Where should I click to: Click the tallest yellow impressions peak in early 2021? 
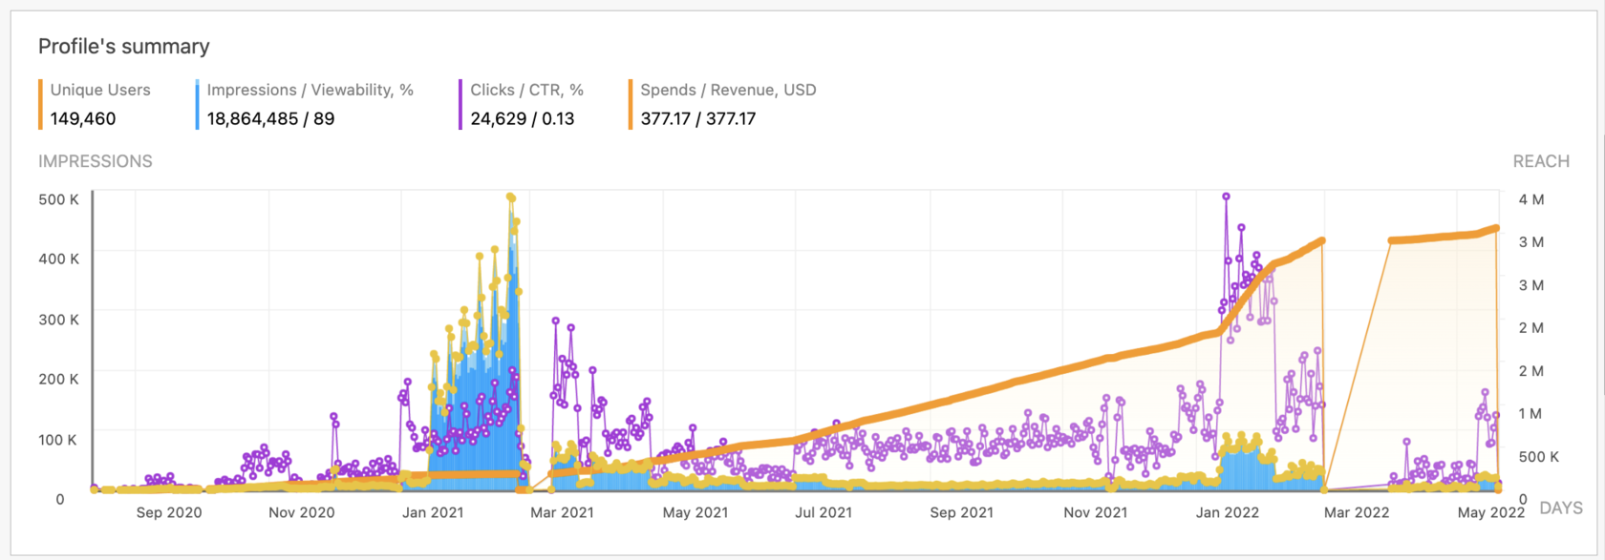(510, 197)
